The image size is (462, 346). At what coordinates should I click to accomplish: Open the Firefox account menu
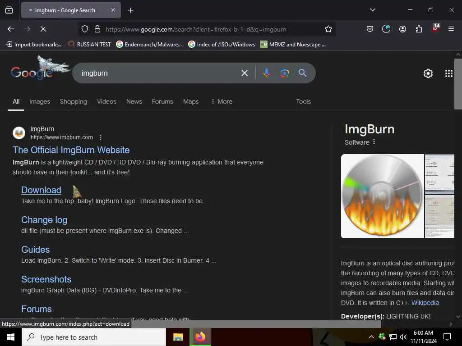pos(402,29)
